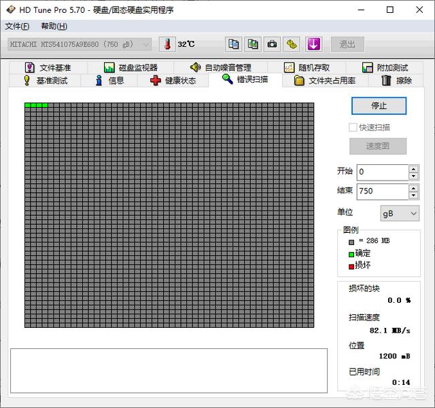435x408 pixels.
Task: Increase the 开始 start value with up arrow
Action: tap(413, 169)
